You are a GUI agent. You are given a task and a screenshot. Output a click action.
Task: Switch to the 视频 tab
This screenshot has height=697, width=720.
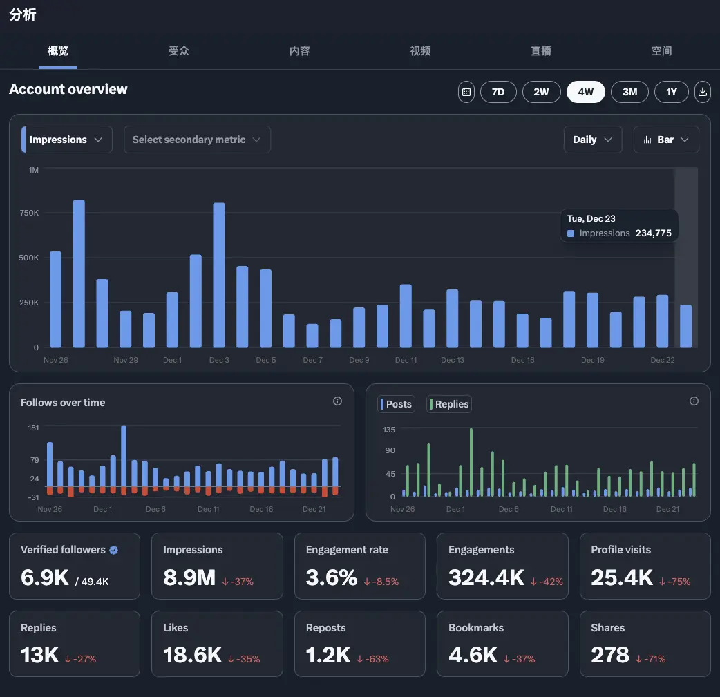(420, 51)
